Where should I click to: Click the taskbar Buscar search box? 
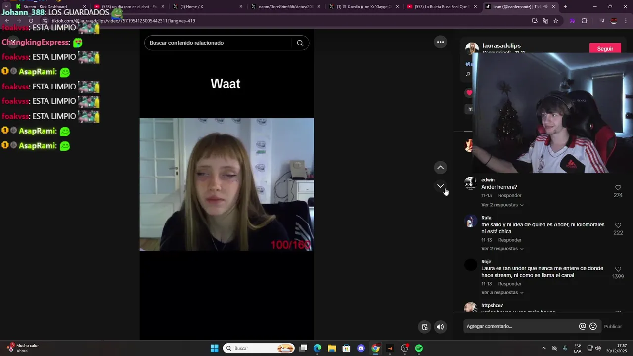click(259, 348)
